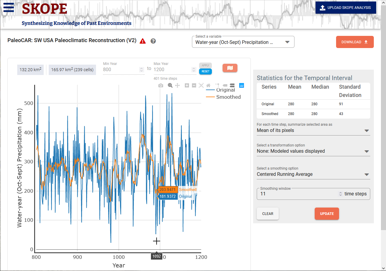Click the Max Year stepper arrows
Image resolution: width=386 pixels, height=271 pixels.
click(194, 70)
